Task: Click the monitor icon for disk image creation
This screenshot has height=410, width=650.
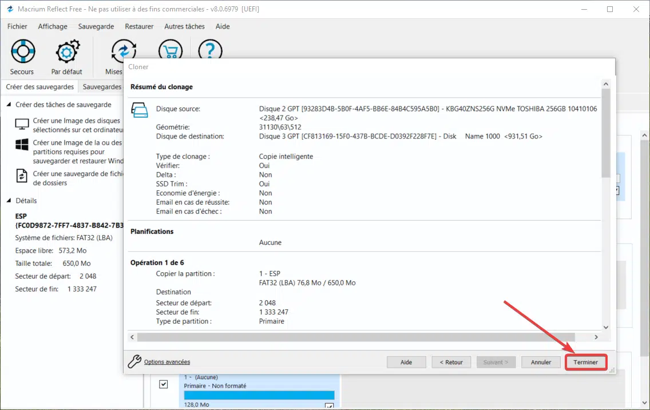Action: (22, 124)
